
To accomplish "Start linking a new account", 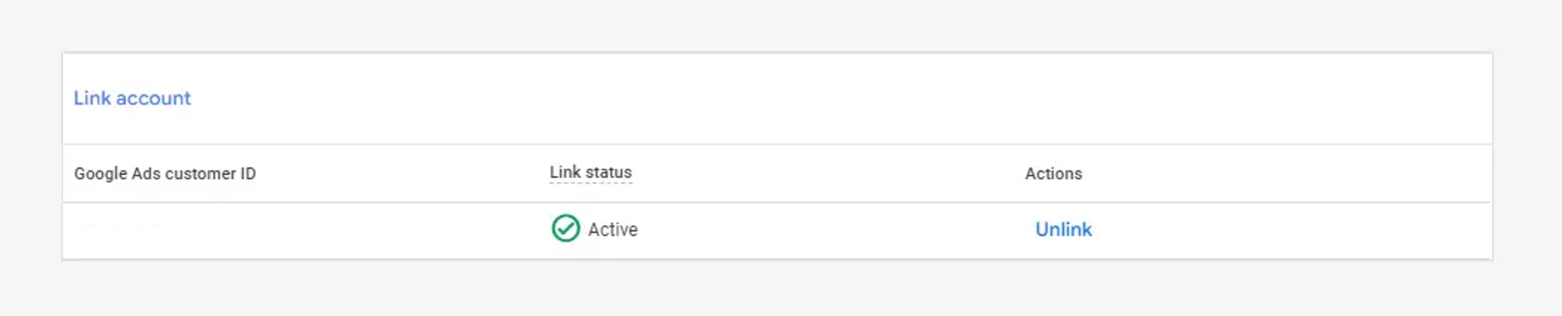I will [132, 98].
